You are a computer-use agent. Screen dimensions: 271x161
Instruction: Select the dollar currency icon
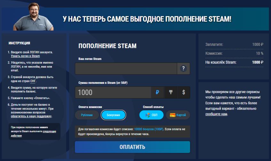click(x=184, y=93)
